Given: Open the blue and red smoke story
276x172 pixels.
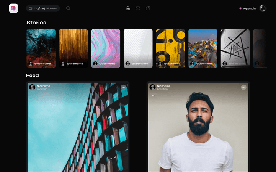Looking at the screenshot, I should 41,48.
